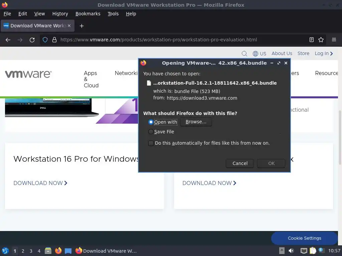Open the volume speaker tray icon
342x256 pixels.
291,251
